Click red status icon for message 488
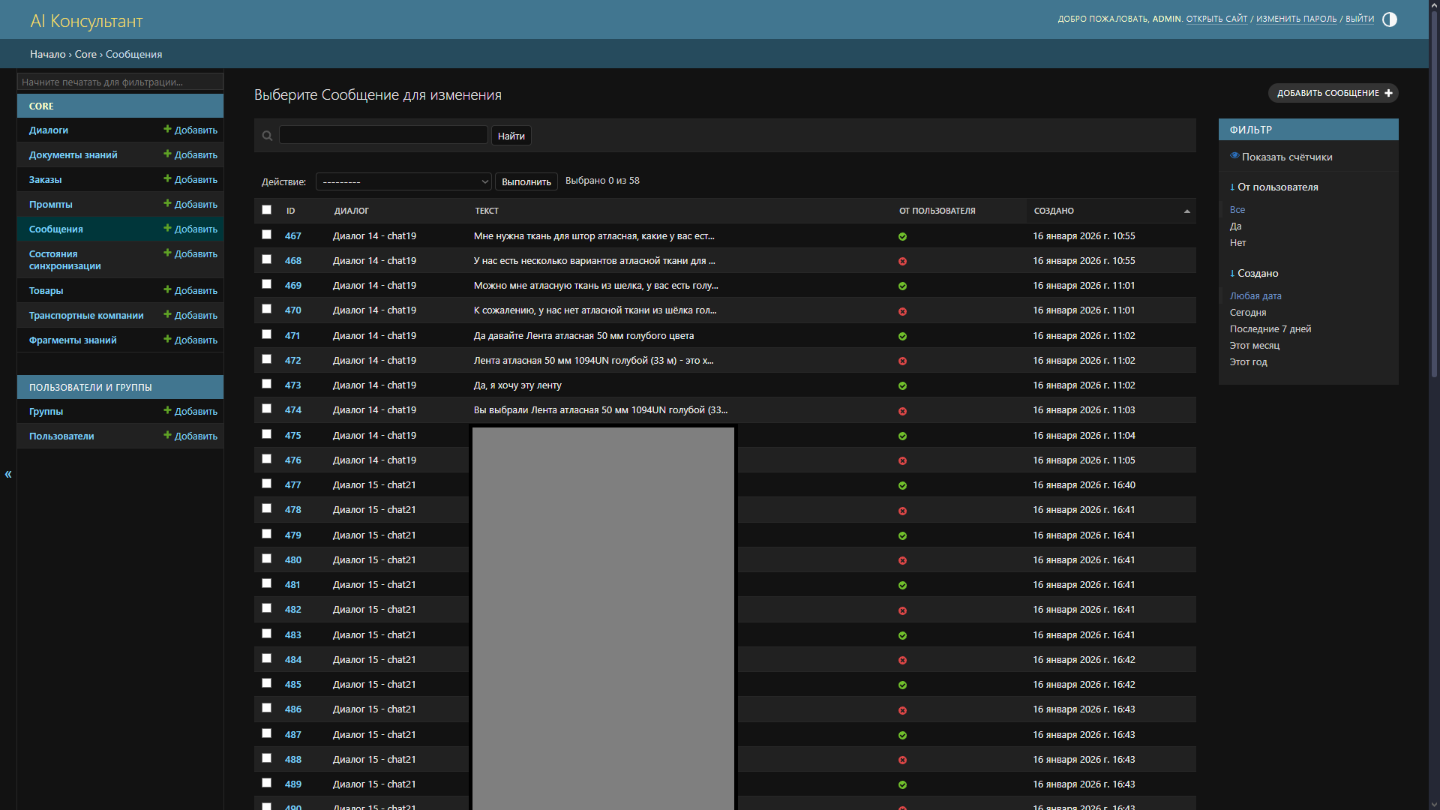The width and height of the screenshot is (1440, 810). (902, 760)
